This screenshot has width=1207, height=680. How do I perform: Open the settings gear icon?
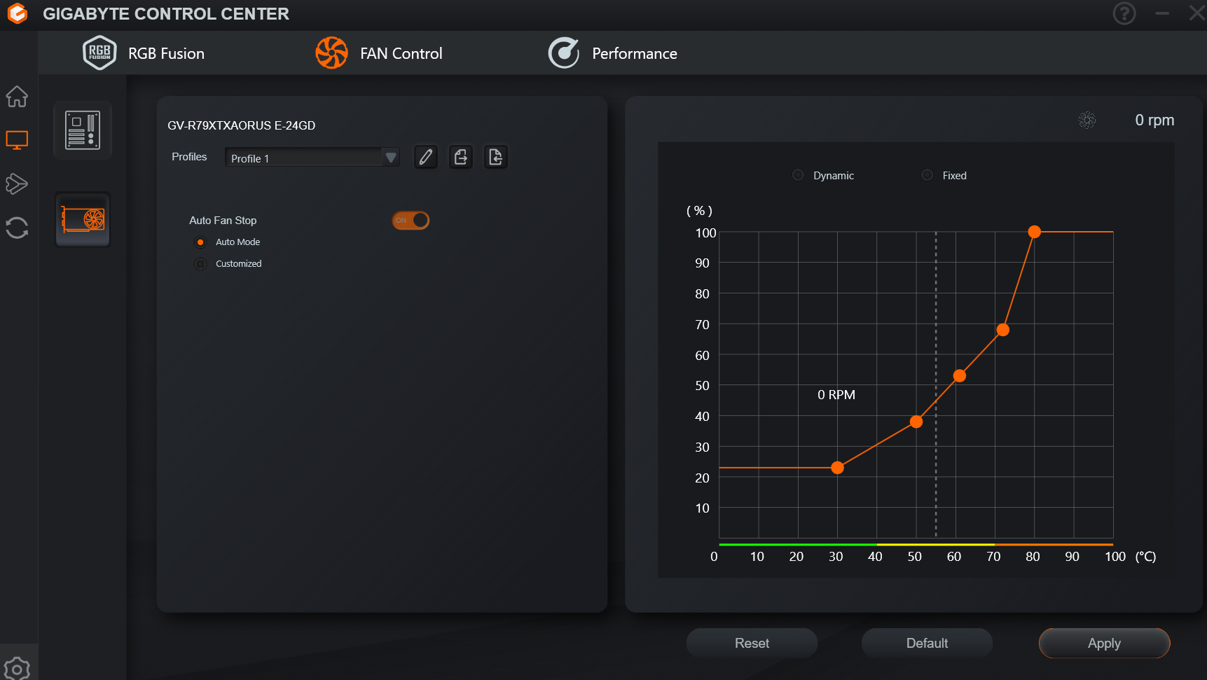click(x=17, y=669)
